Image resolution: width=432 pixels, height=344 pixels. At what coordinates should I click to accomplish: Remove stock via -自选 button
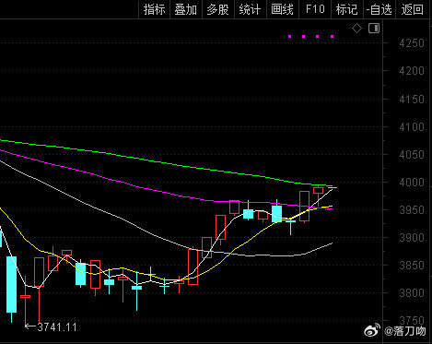click(379, 9)
